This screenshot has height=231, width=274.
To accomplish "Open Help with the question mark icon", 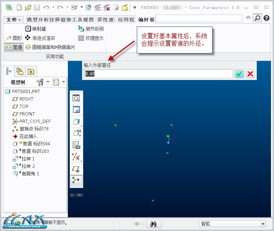I will pyautogui.click(x=267, y=18).
